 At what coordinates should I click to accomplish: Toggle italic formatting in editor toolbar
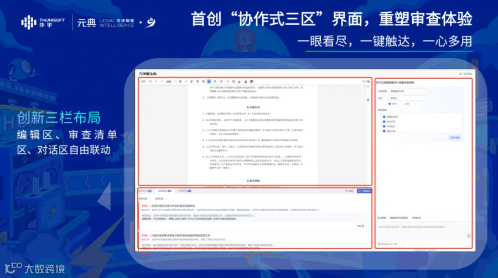[186, 81]
